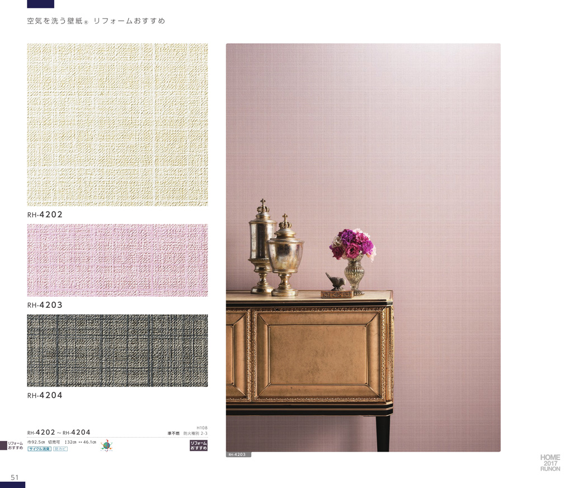Image resolution: width=573 pixels, height=488 pixels.
Task: Click the RH-4204 product code label
Action: (x=45, y=395)
